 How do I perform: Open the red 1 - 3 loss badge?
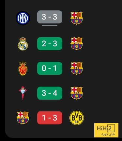[x=50, y=118]
